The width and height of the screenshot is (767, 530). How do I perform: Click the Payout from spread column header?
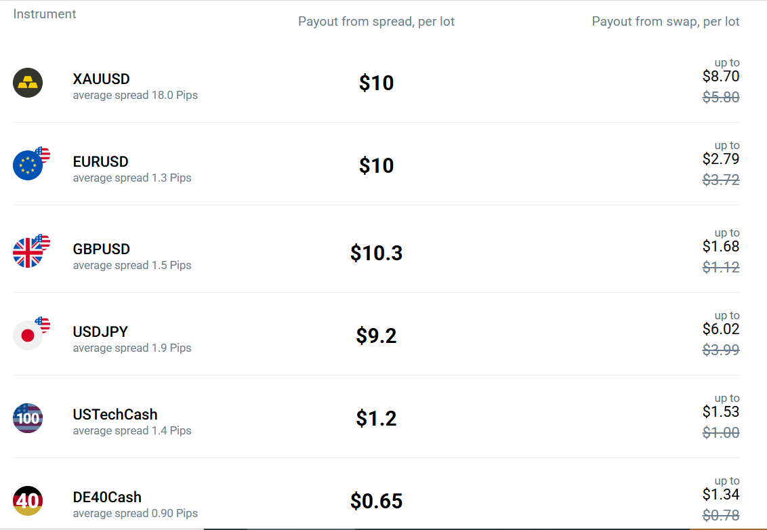point(376,22)
